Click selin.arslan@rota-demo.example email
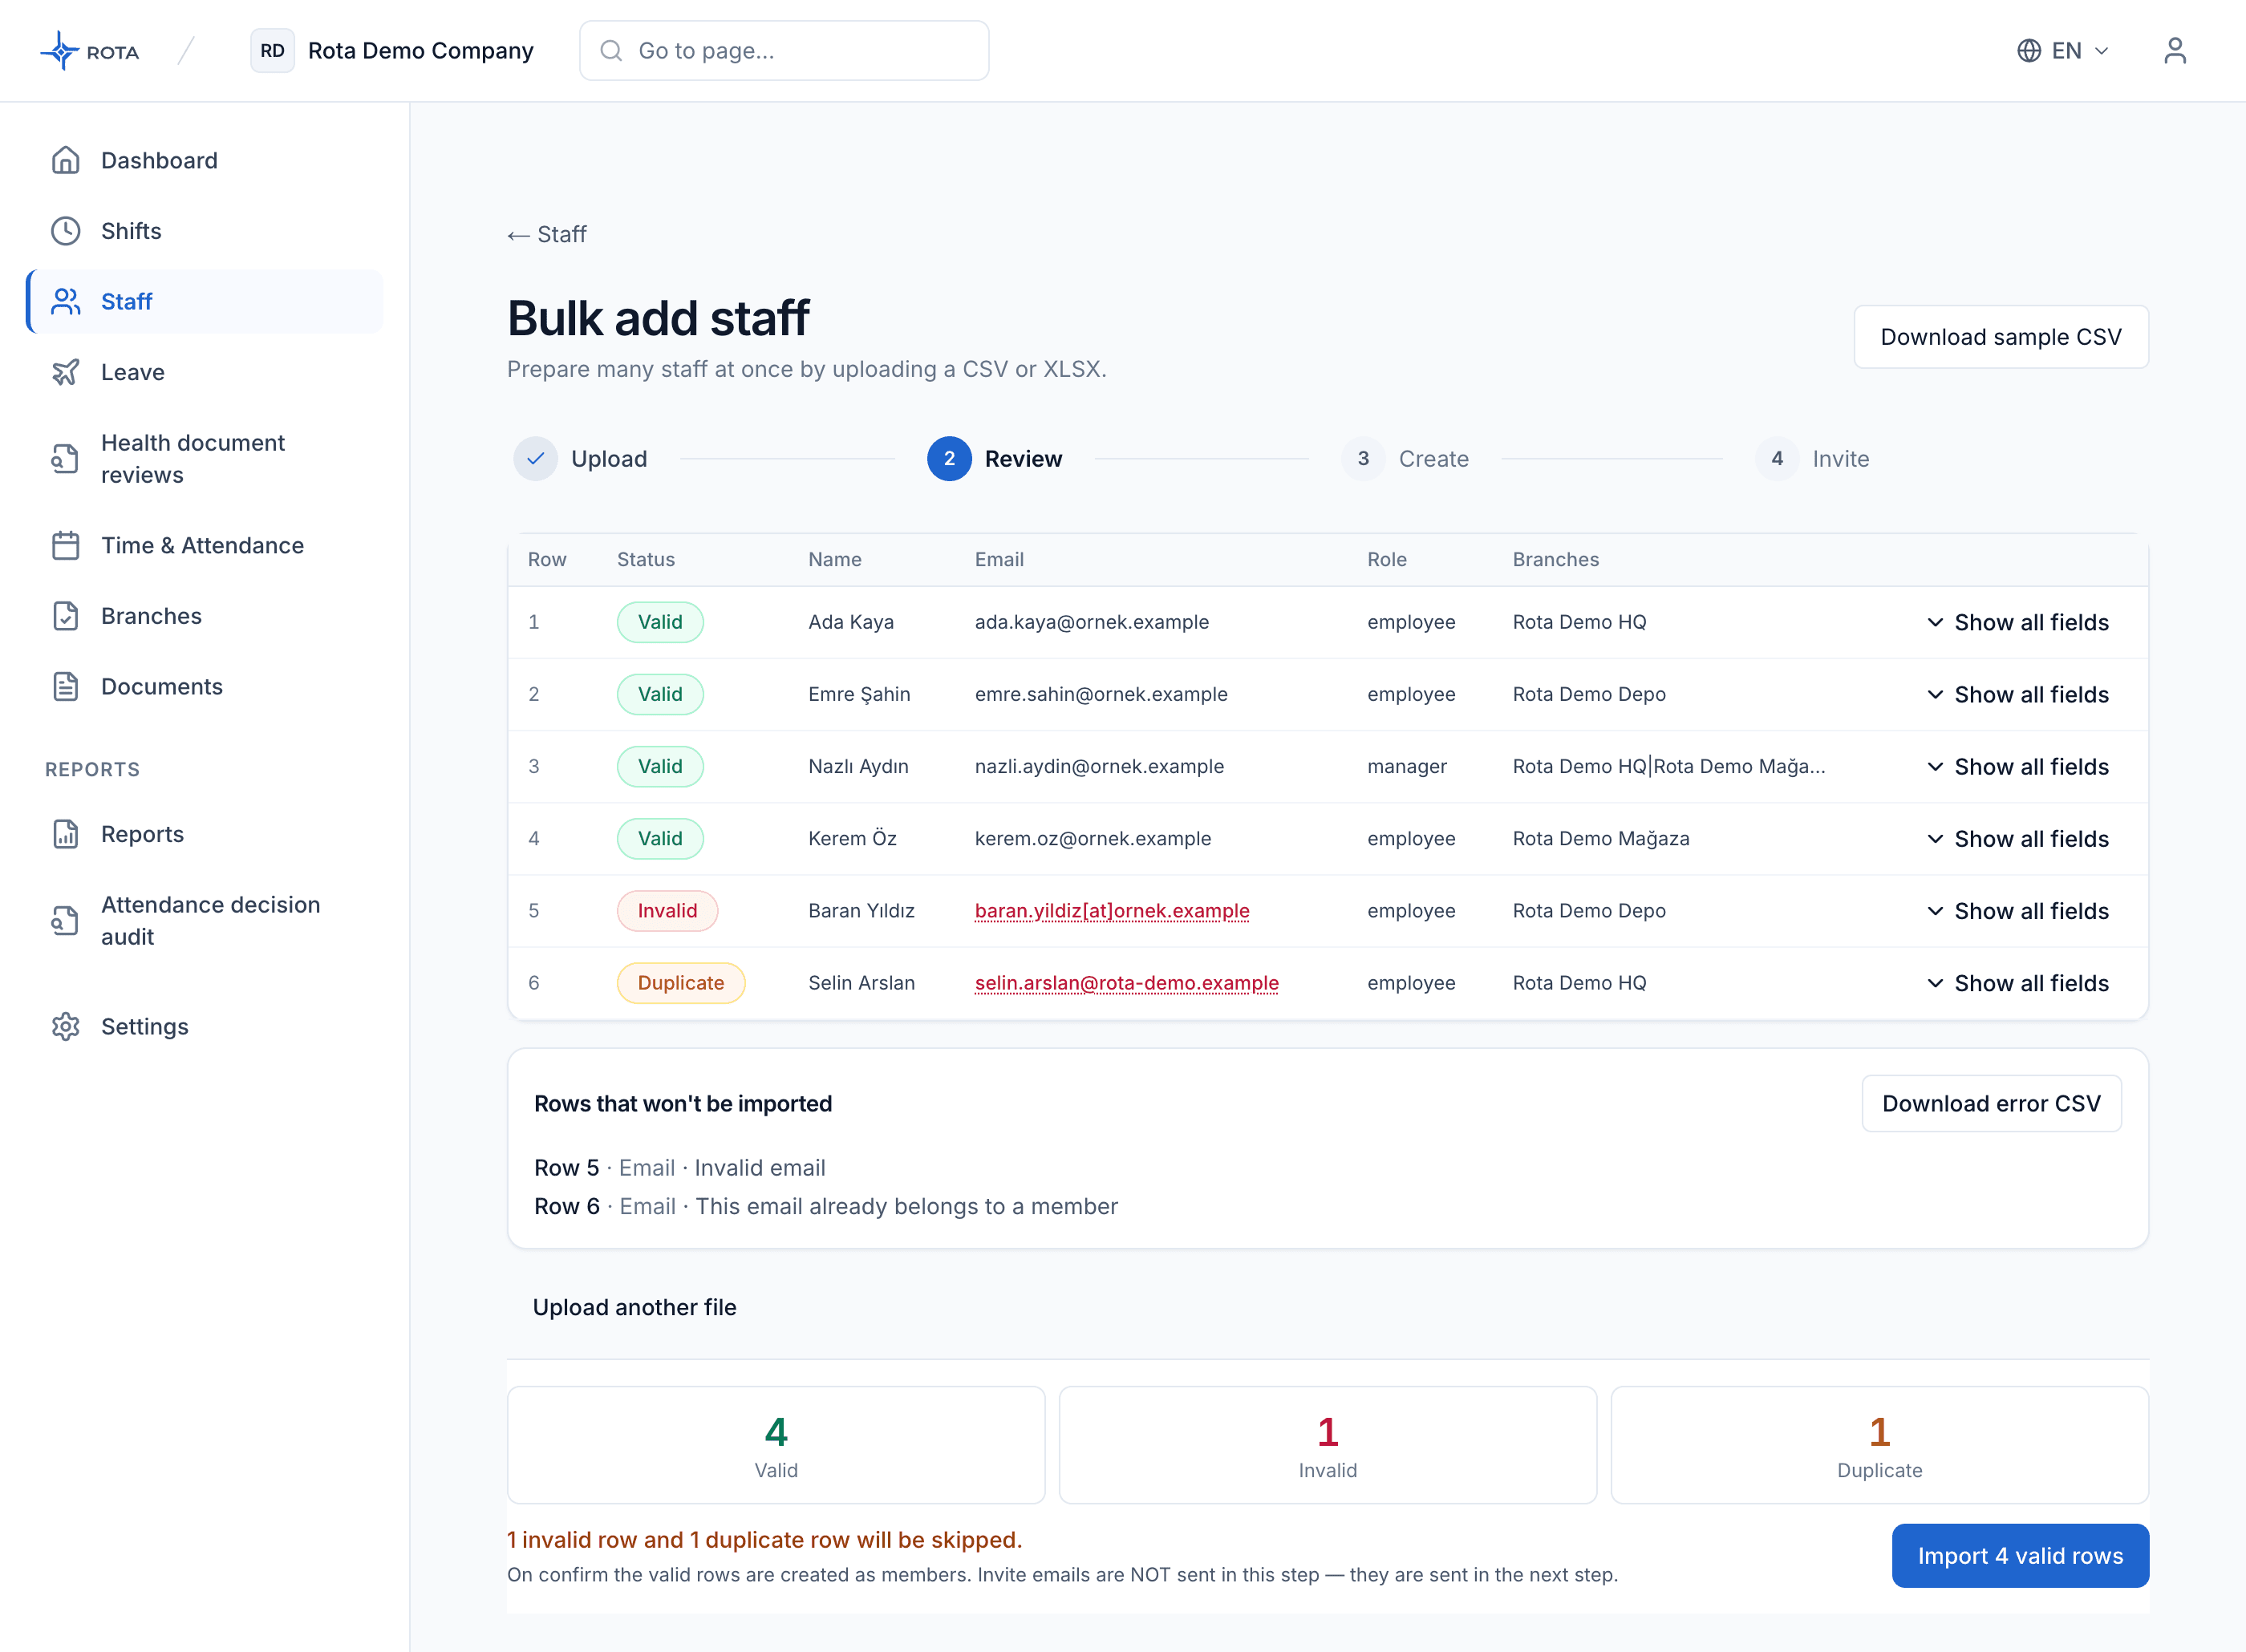The image size is (2246, 1652). [x=1127, y=983]
